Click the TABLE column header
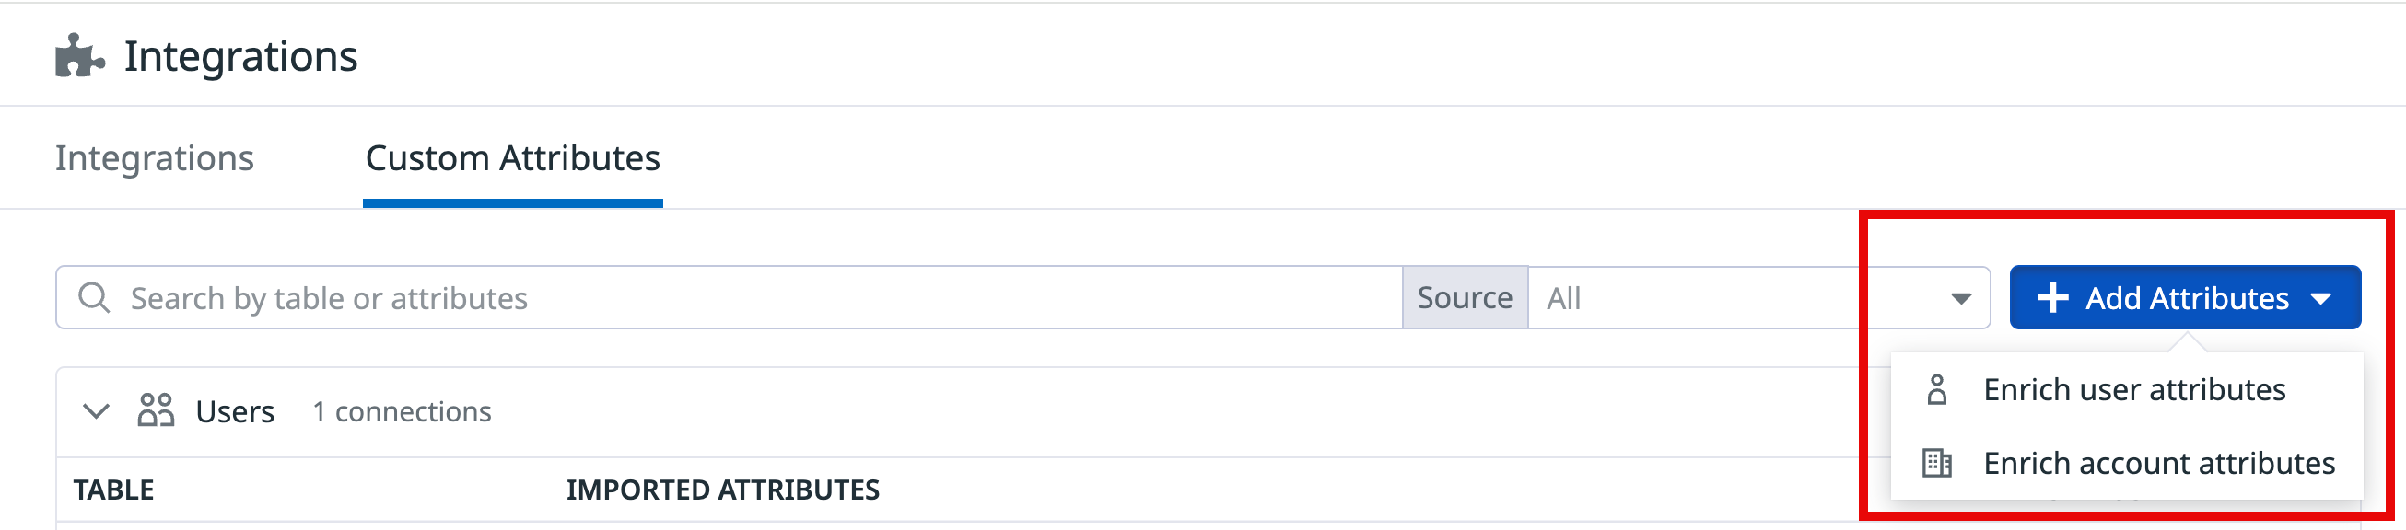2406x530 pixels. (114, 490)
